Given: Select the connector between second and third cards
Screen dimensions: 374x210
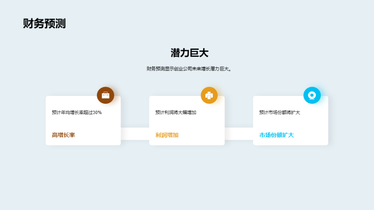Looking at the screenshot, I should (239, 134).
